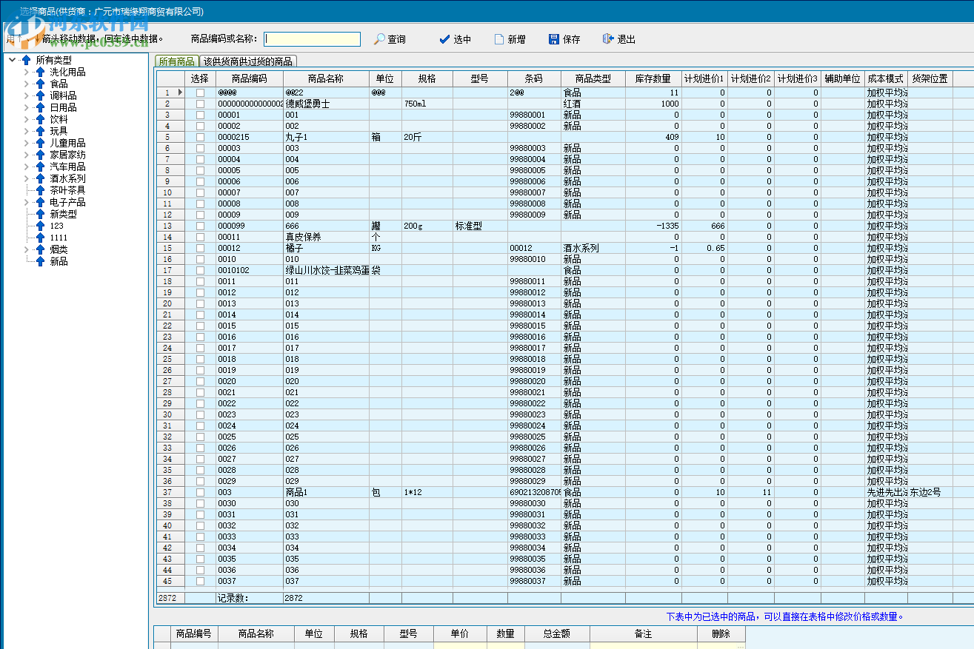Click the floppy disk icon beside 保存

(x=554, y=39)
